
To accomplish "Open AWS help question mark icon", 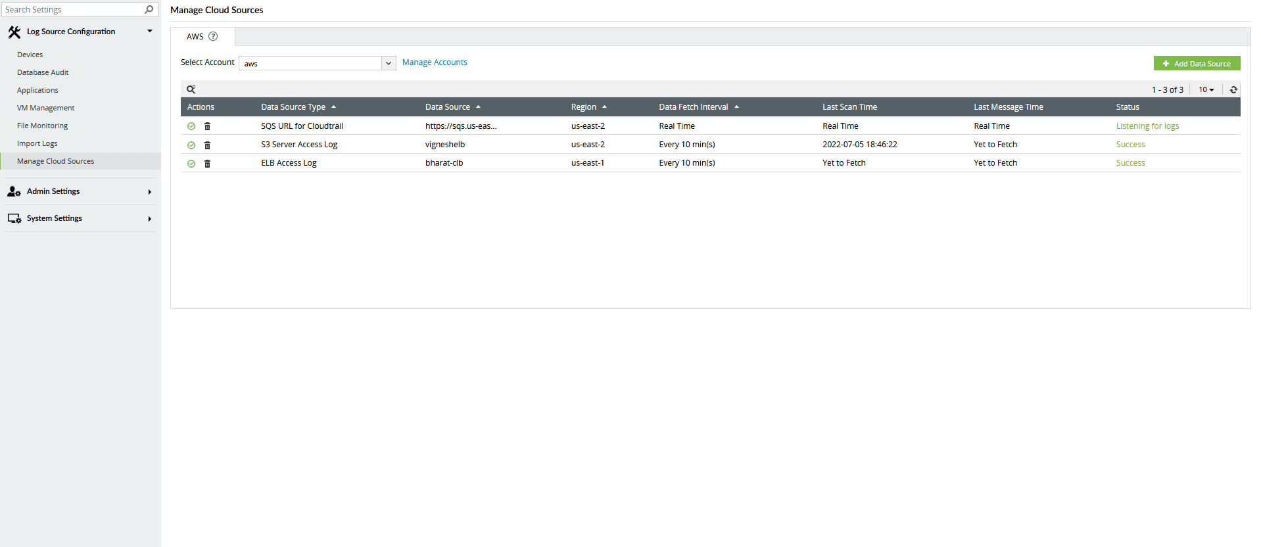I will pyautogui.click(x=213, y=36).
